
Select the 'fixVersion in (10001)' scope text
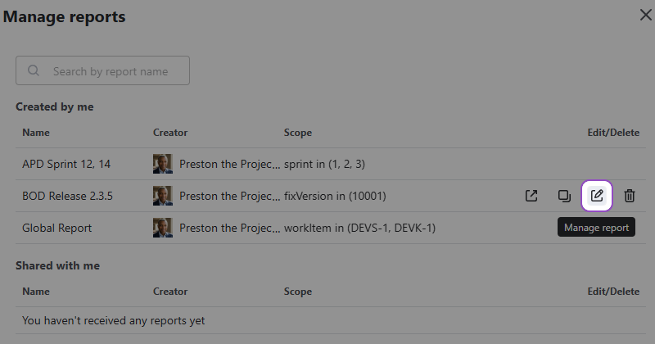335,196
